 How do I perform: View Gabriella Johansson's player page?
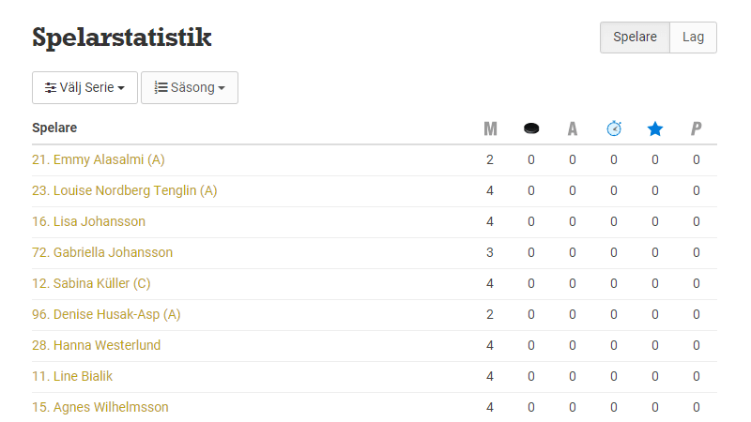pyautogui.click(x=102, y=252)
